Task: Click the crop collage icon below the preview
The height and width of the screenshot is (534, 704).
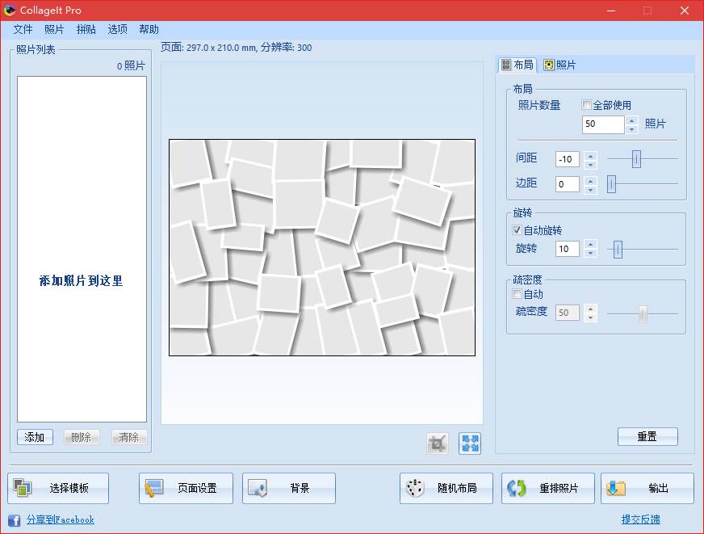Action: [x=437, y=444]
